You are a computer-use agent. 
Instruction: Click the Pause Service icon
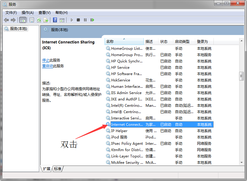86,20
